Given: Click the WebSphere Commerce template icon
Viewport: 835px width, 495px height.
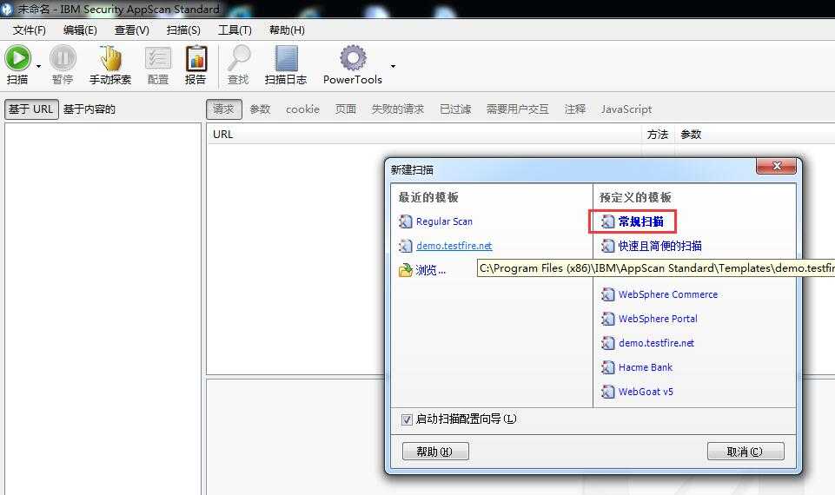Looking at the screenshot, I should coord(608,294).
